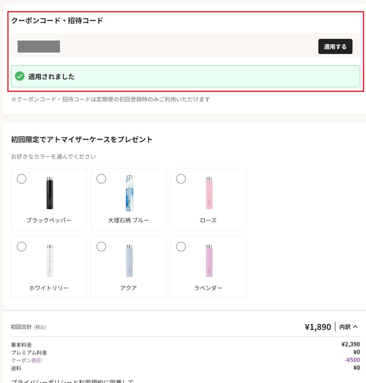Click the 適用されました success banner
The height and width of the screenshot is (383, 366).
tap(185, 77)
